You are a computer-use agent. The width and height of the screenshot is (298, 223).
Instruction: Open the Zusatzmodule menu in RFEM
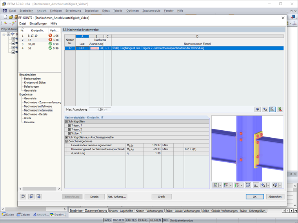151,11
